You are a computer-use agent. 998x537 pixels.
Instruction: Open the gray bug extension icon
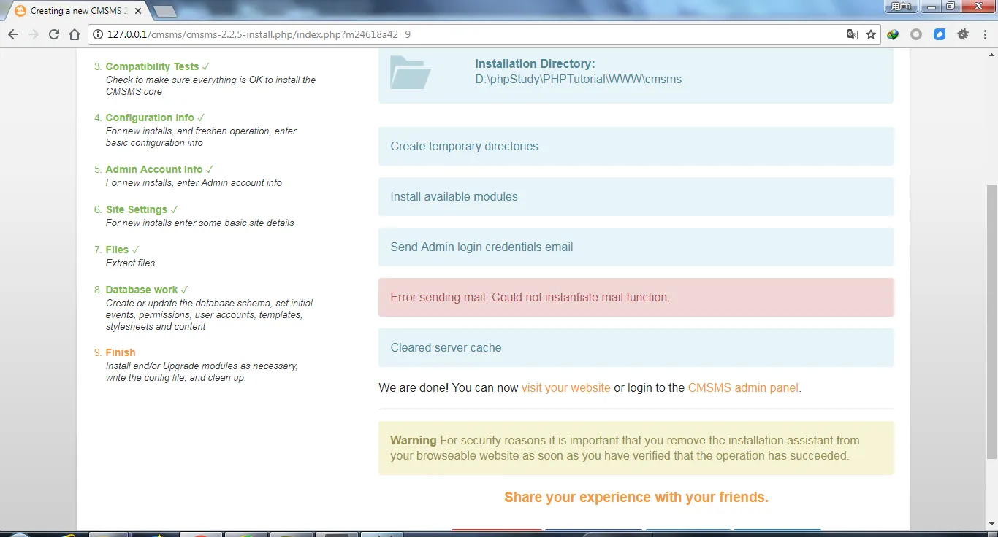click(x=963, y=34)
